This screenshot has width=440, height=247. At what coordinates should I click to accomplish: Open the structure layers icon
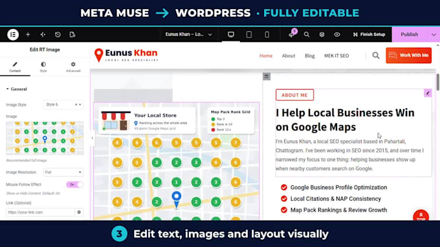pyautogui.click(x=322, y=34)
